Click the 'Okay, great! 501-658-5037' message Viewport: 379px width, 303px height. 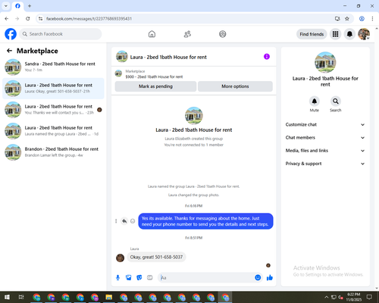[156, 257]
